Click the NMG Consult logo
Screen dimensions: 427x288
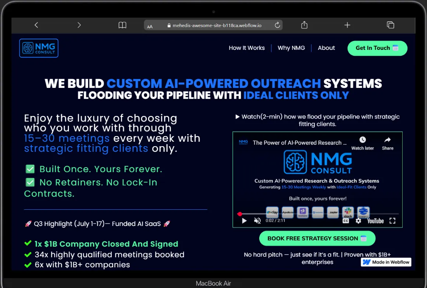pyautogui.click(x=38, y=48)
